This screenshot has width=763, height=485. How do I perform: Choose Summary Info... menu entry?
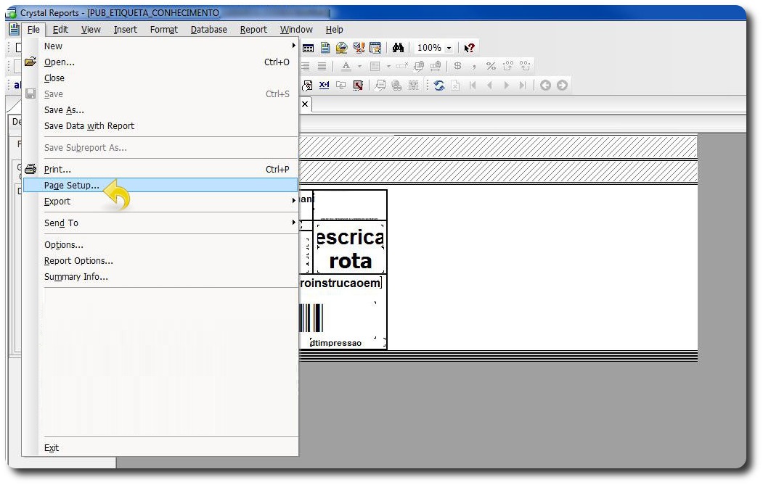(160, 276)
